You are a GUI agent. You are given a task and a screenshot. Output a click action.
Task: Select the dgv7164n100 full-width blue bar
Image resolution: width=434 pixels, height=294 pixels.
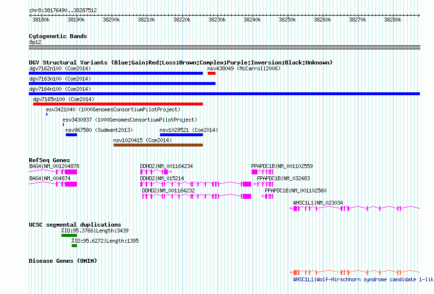pos(224,94)
